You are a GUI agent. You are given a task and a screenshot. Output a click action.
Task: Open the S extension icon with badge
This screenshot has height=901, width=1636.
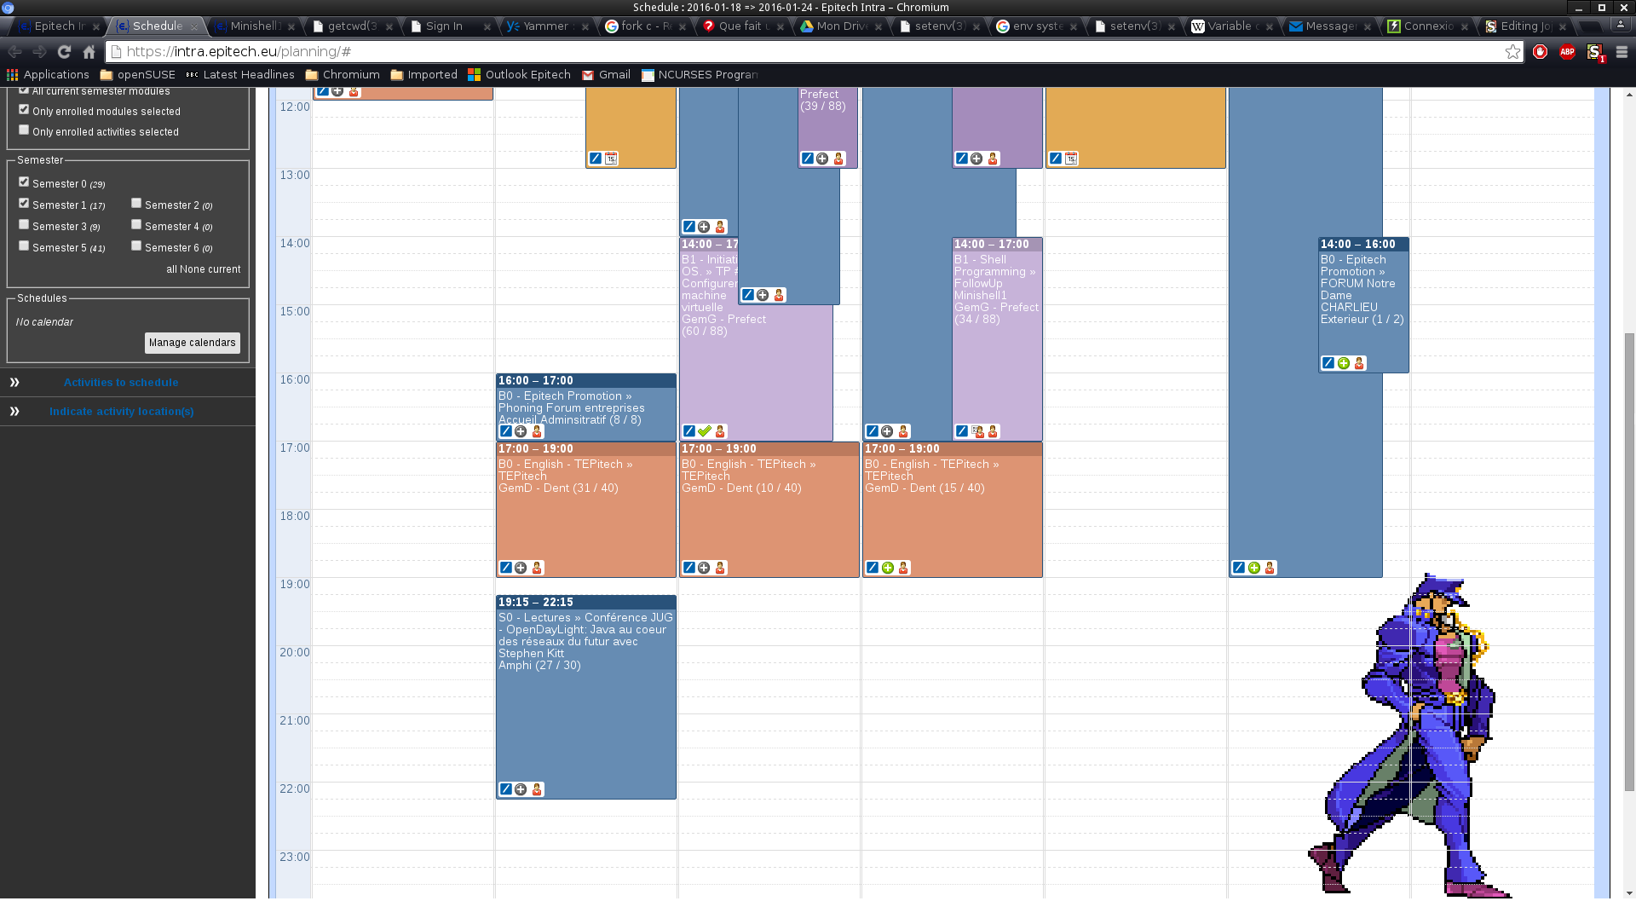pos(1595,52)
